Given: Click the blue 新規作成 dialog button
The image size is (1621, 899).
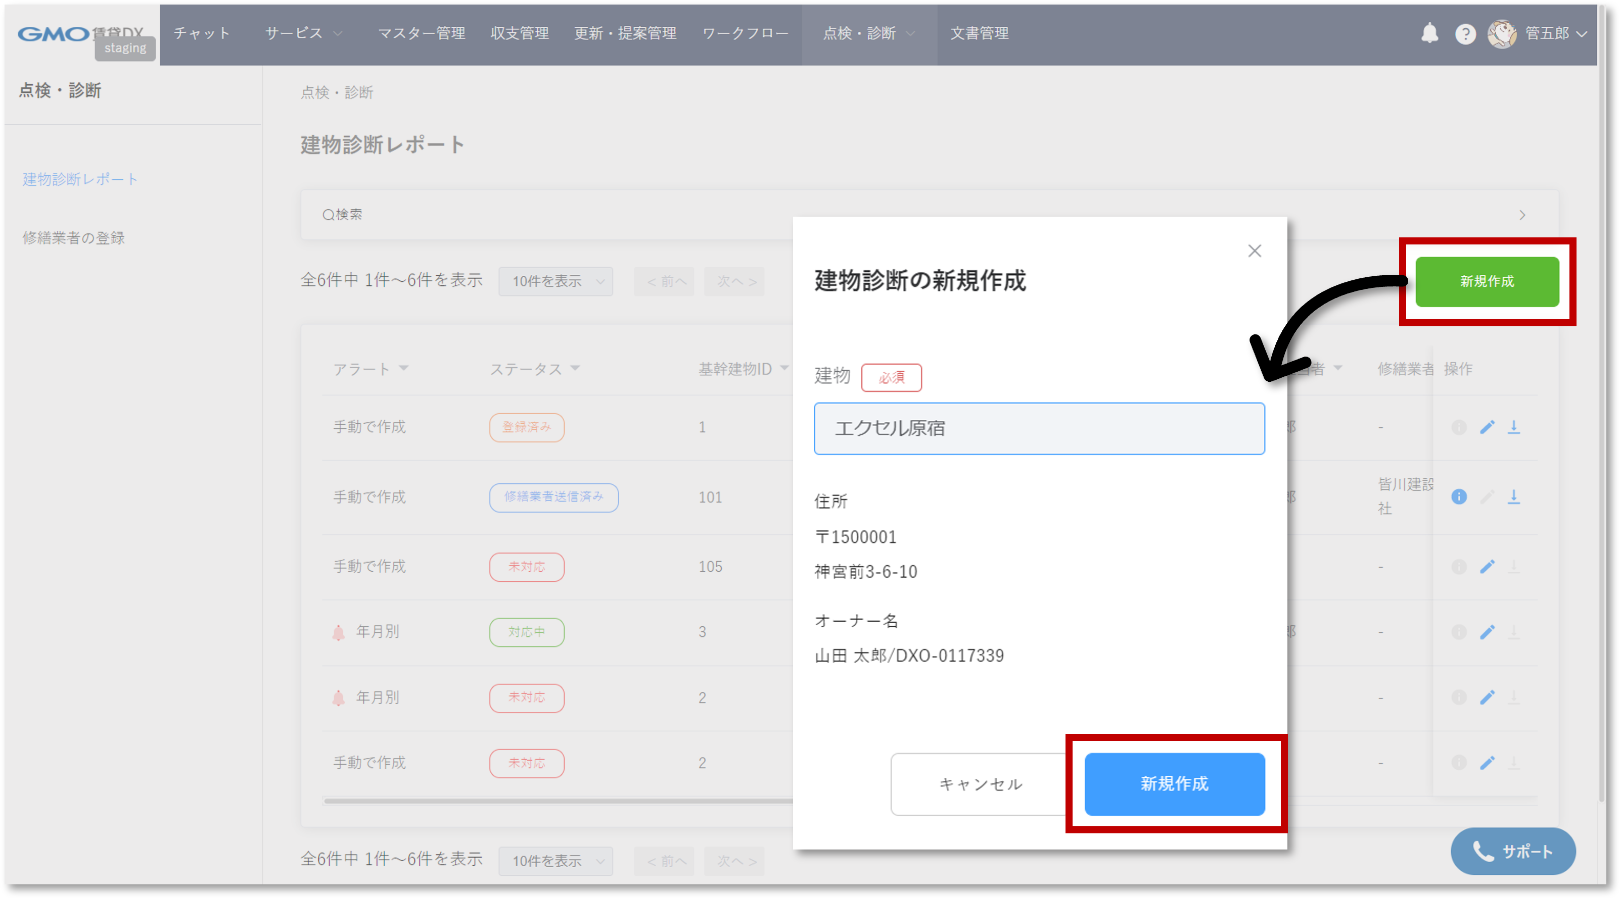Looking at the screenshot, I should tap(1174, 784).
